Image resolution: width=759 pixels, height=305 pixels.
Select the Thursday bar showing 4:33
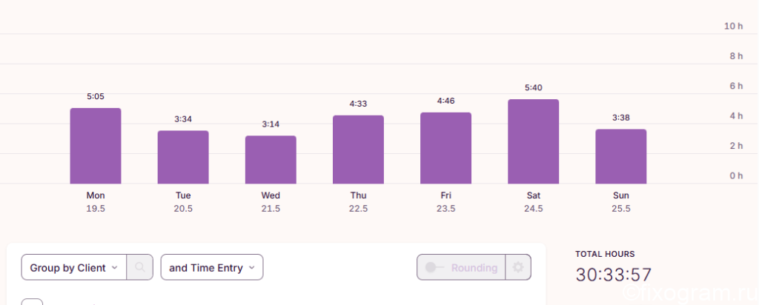coord(358,150)
